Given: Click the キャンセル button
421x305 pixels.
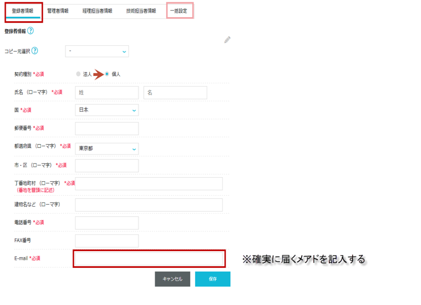Looking at the screenshot, I should (x=172, y=279).
